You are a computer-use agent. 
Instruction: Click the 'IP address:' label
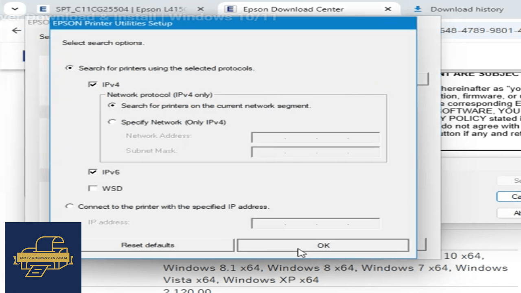point(109,222)
